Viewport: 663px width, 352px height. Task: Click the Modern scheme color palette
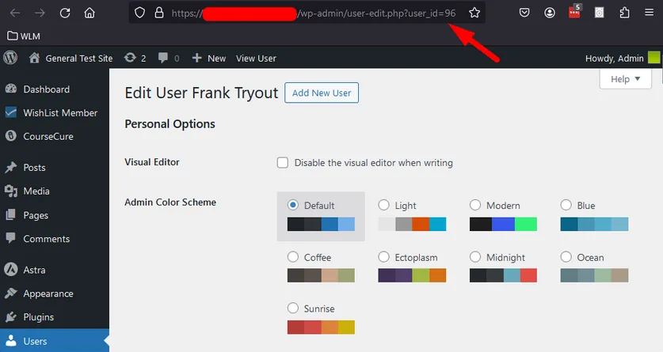[503, 224]
